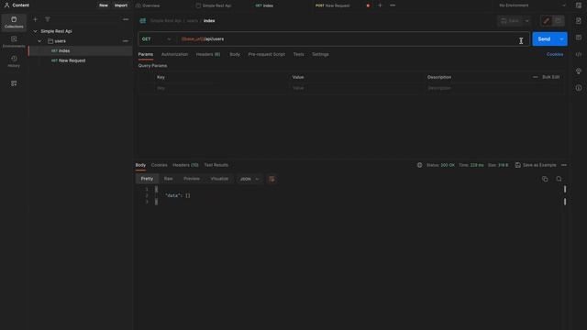
Task: Open the info icon in the right sidebar
Action: click(579, 88)
